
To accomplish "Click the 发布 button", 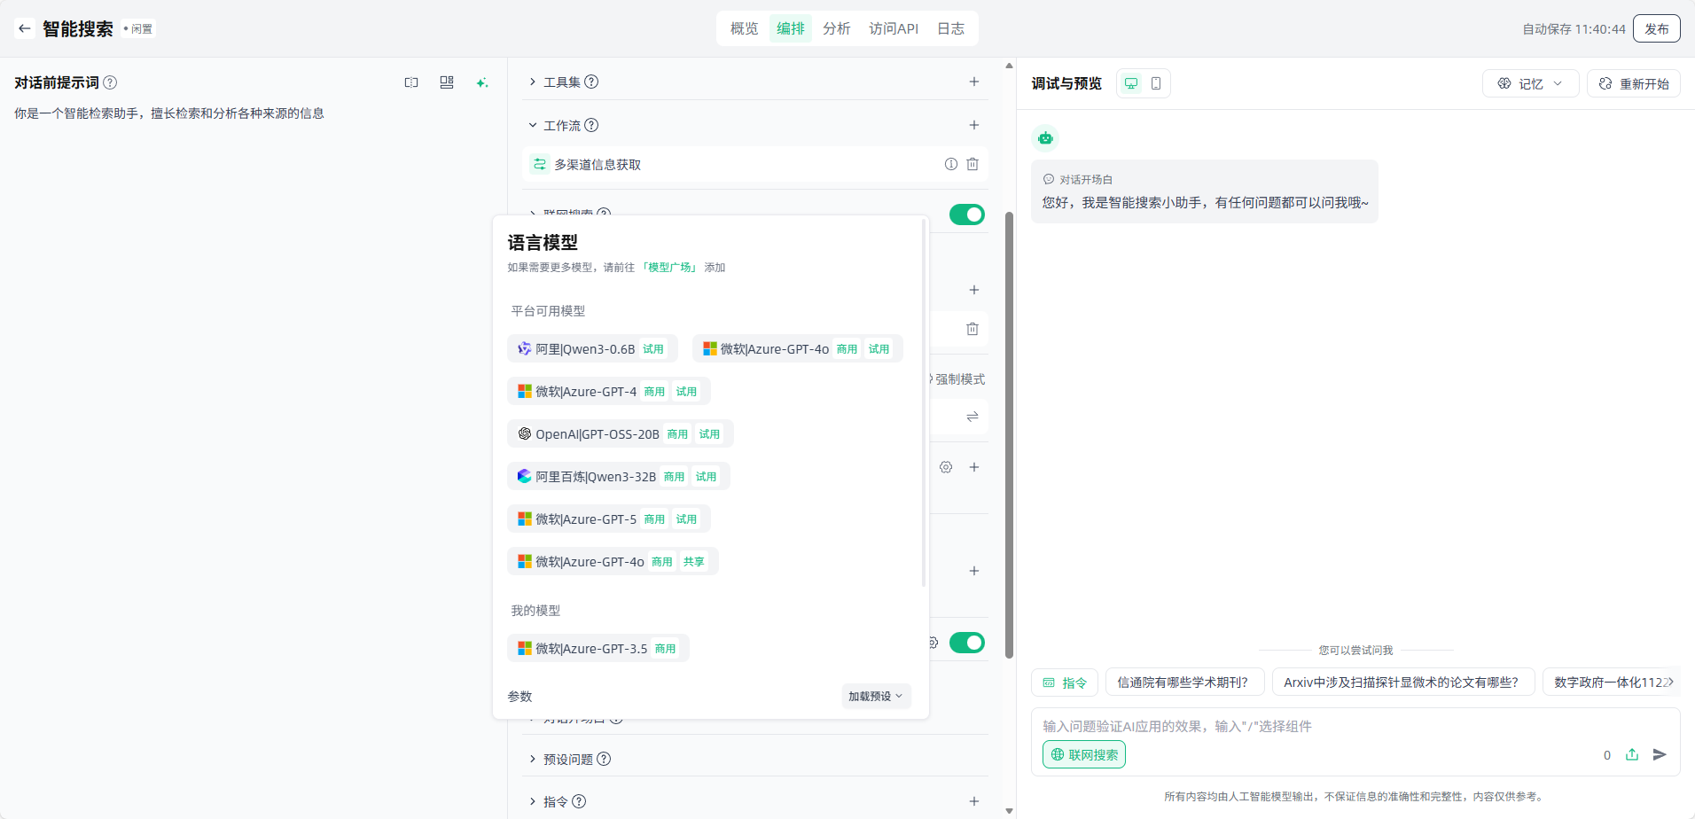I will (1656, 28).
